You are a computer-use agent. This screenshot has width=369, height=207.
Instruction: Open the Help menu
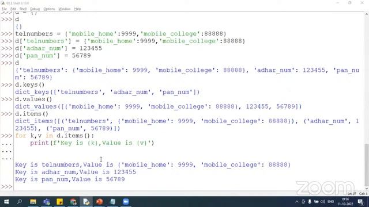(77, 9)
